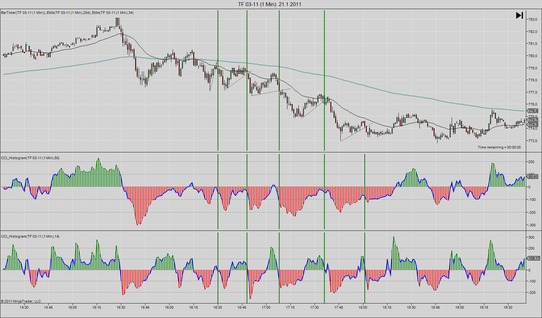The image size is (542, 318).
Task: Click the 18:15 time axis label
Action: tap(387, 307)
